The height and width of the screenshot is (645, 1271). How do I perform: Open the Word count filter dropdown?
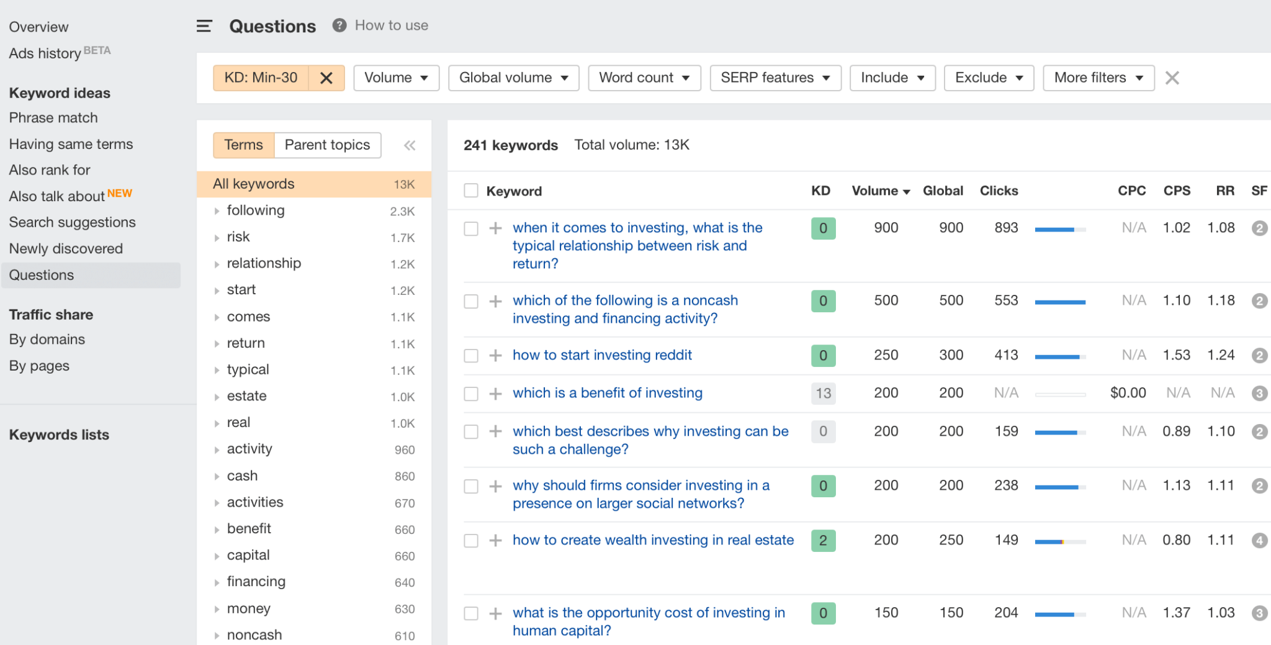tap(644, 78)
